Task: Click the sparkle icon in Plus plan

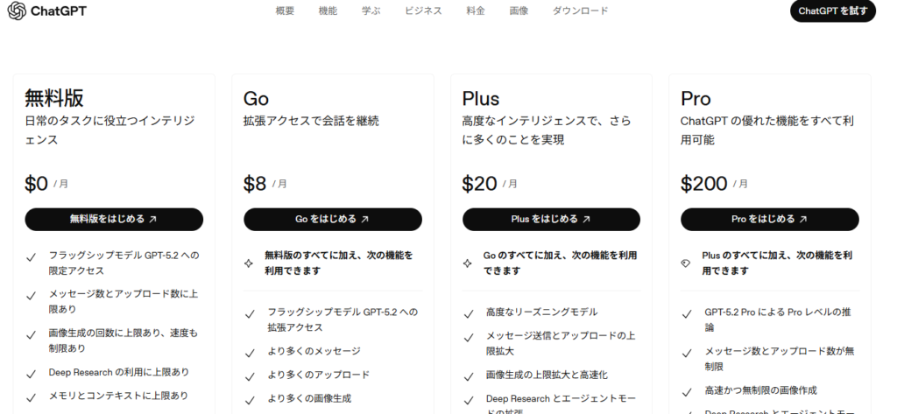Action: pos(467,263)
